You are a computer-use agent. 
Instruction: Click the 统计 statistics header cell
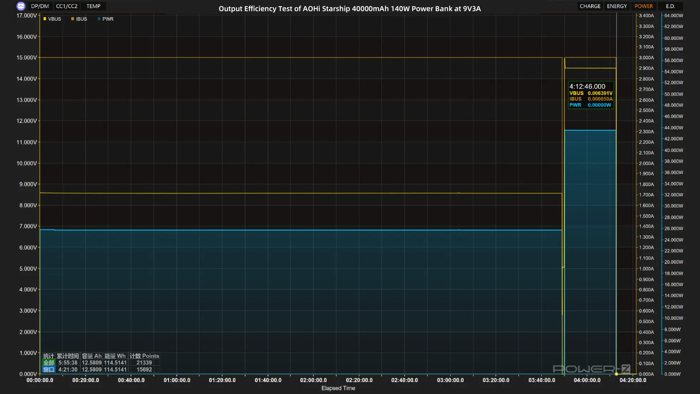point(48,356)
